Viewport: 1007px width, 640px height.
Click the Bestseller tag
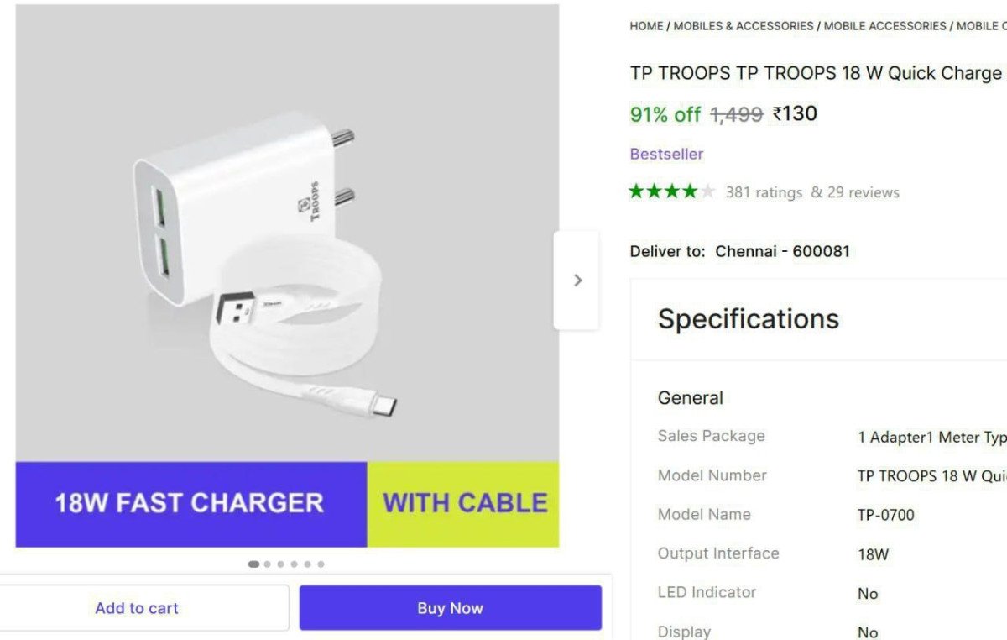point(666,154)
